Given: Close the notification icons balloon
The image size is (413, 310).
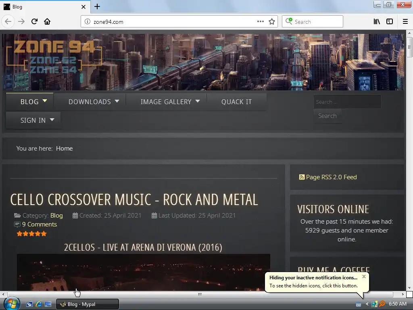Looking at the screenshot, I should (x=364, y=276).
